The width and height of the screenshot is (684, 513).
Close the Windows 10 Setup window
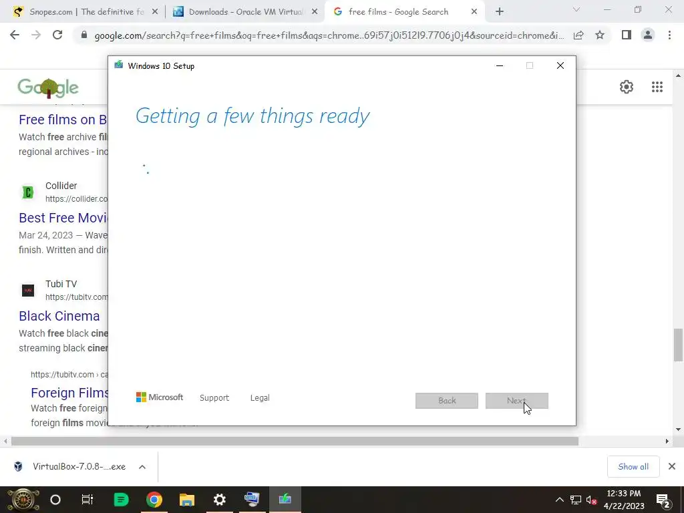(x=560, y=66)
